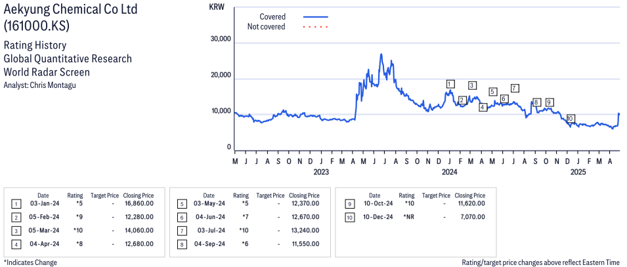Click chart marker 1 near January 2024
627x267 pixels.
[x=450, y=84]
